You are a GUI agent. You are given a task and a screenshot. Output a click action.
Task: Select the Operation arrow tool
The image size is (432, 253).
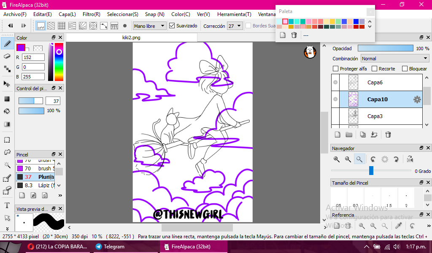click(x=7, y=218)
